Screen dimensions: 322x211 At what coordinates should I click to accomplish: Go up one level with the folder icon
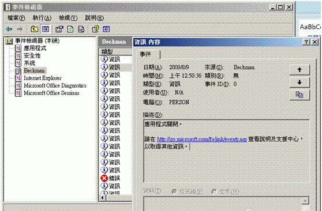tap(34, 29)
